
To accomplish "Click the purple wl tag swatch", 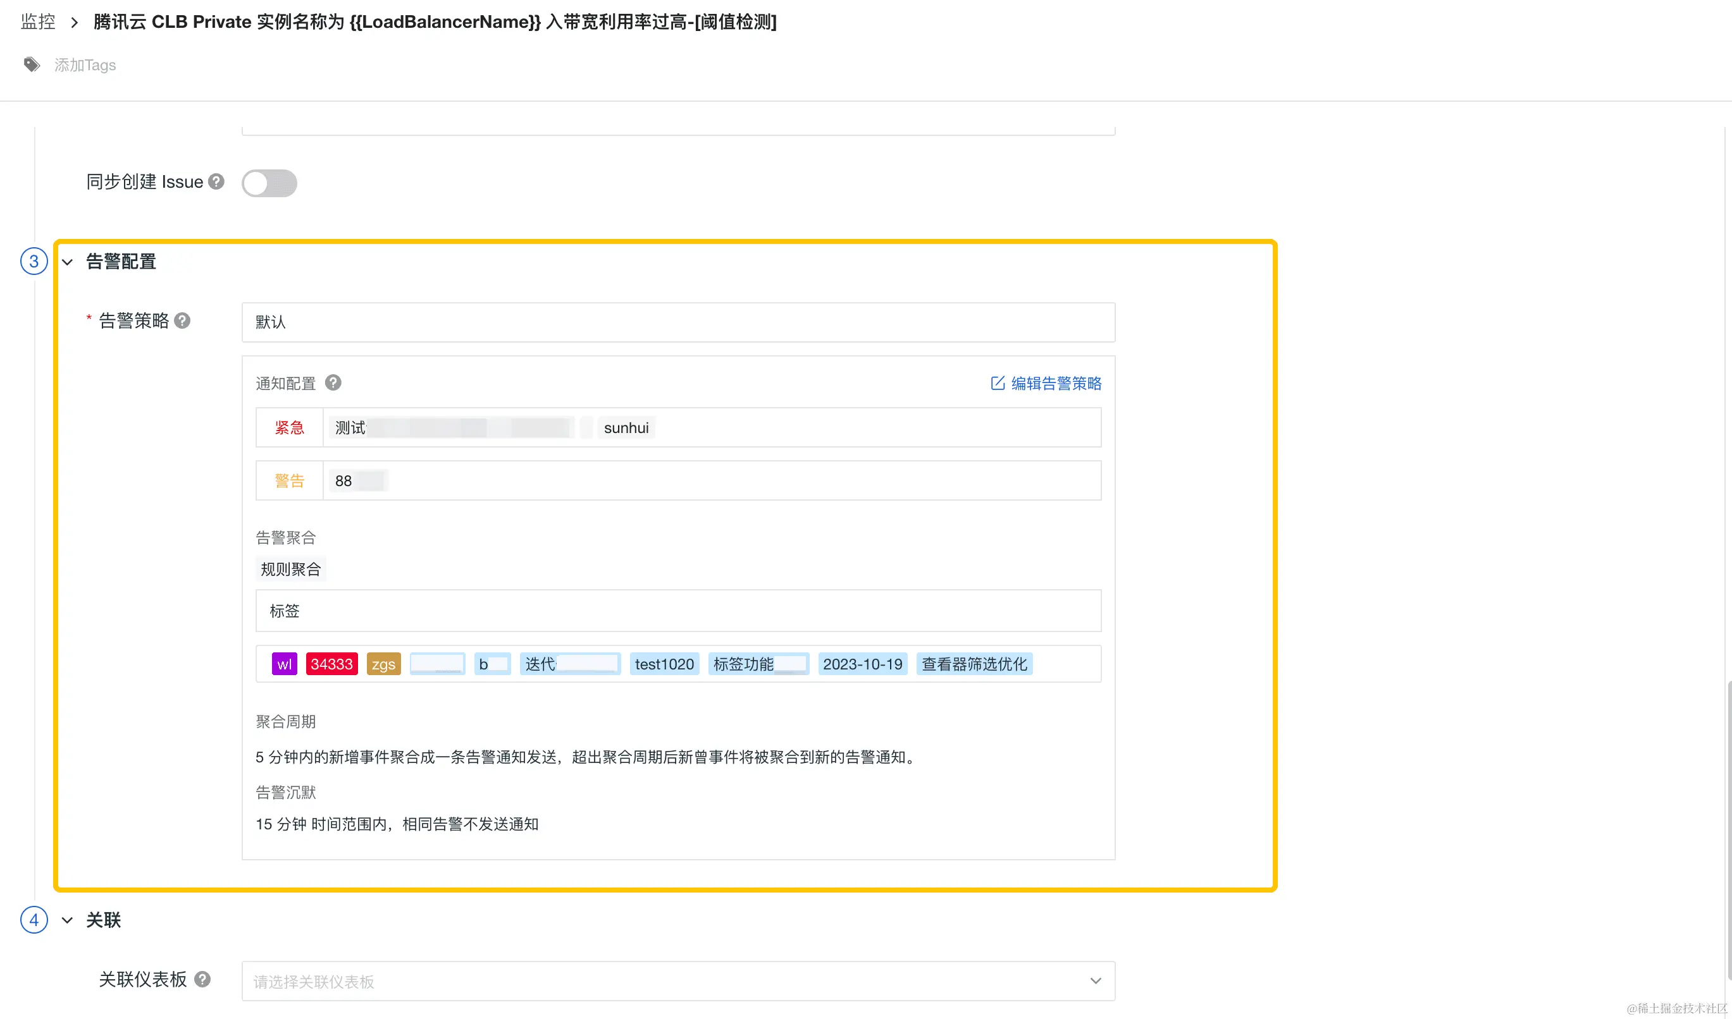I will click(284, 664).
